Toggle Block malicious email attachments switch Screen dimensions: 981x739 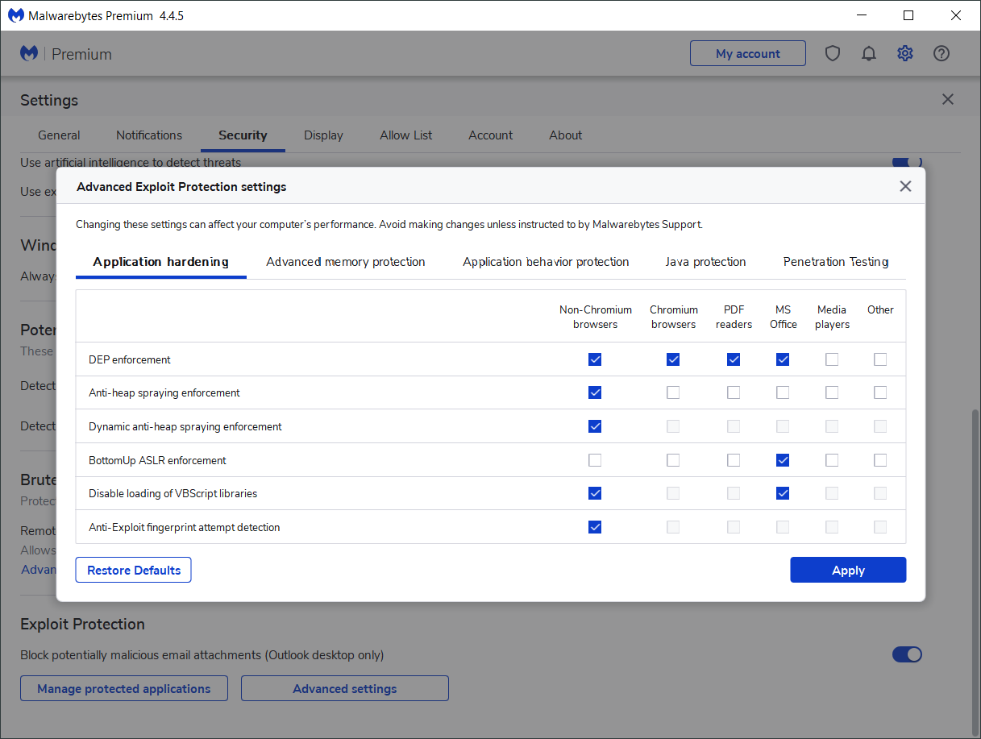[907, 654]
